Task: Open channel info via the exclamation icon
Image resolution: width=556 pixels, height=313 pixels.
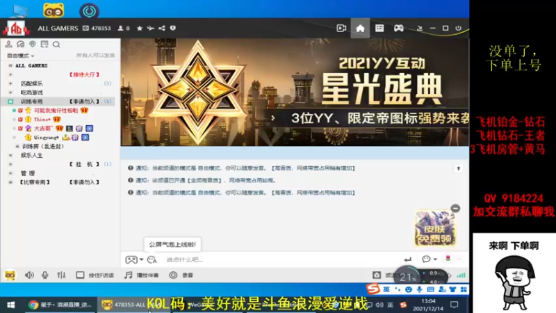Action: (x=172, y=28)
